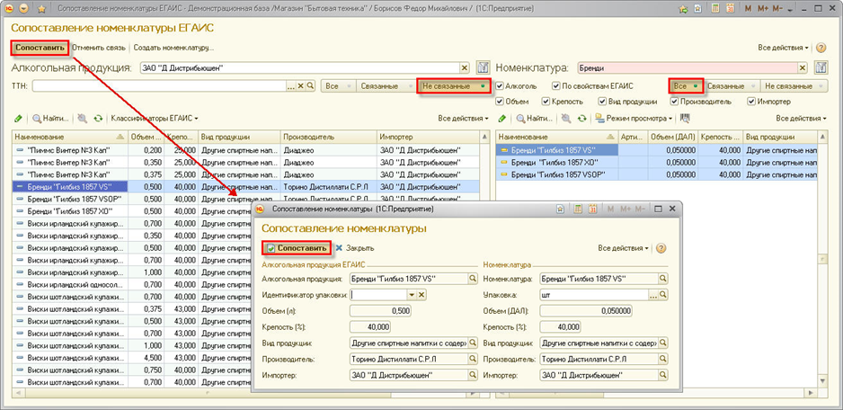843x410 pixels.
Task: Toggle the Алкоголь checkbox
Action: pos(500,86)
